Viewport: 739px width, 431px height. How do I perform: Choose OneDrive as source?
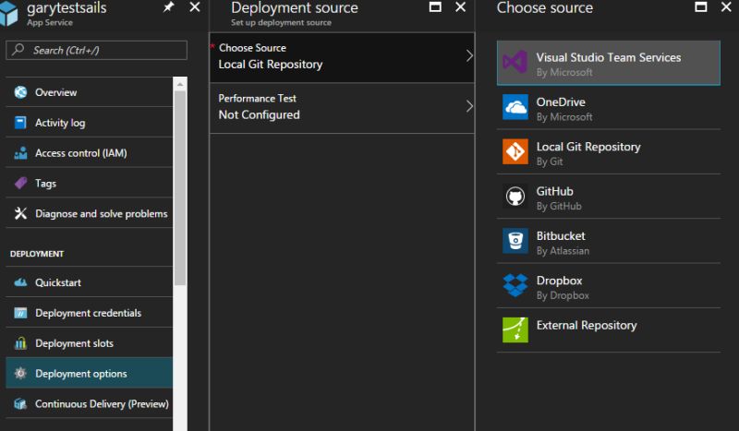pyautogui.click(x=609, y=107)
